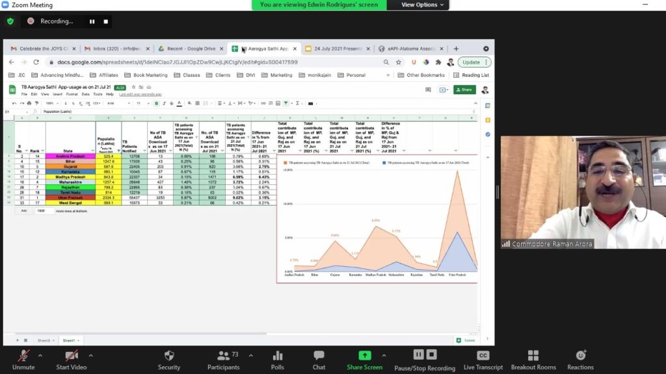This screenshot has height=374, width=666.
Task: Pause the recording from the top indicator
Action: [92, 21]
